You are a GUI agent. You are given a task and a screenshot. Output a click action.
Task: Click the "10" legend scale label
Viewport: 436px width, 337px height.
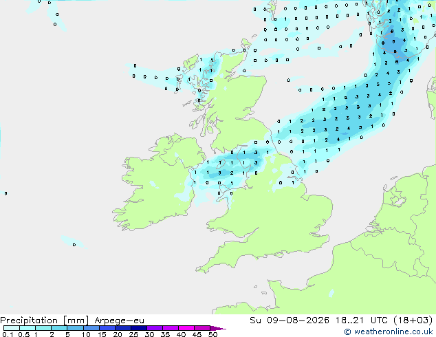86,334
